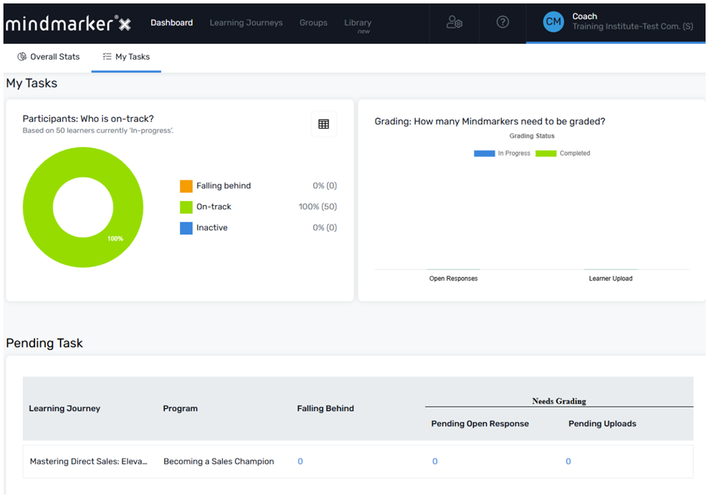Click the Falling Behind column header

pos(325,409)
